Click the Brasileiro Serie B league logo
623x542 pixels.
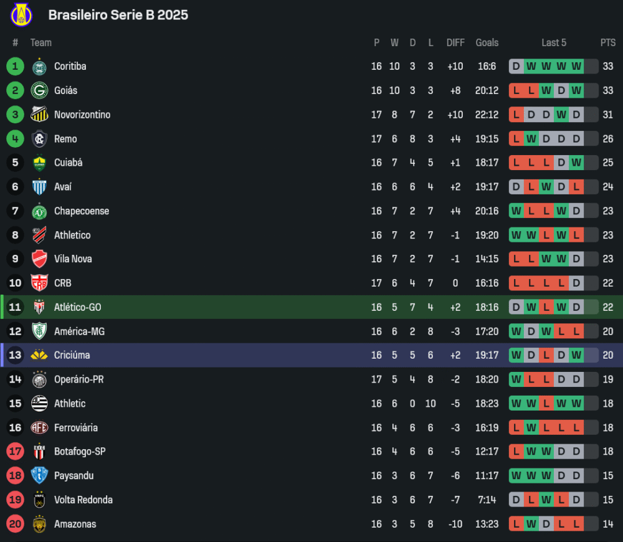(22, 15)
